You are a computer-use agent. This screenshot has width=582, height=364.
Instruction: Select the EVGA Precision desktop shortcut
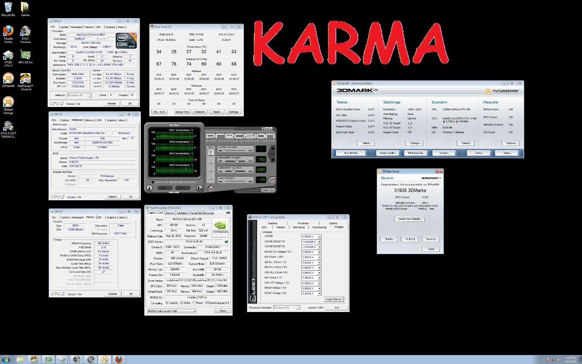pyautogui.click(x=25, y=35)
